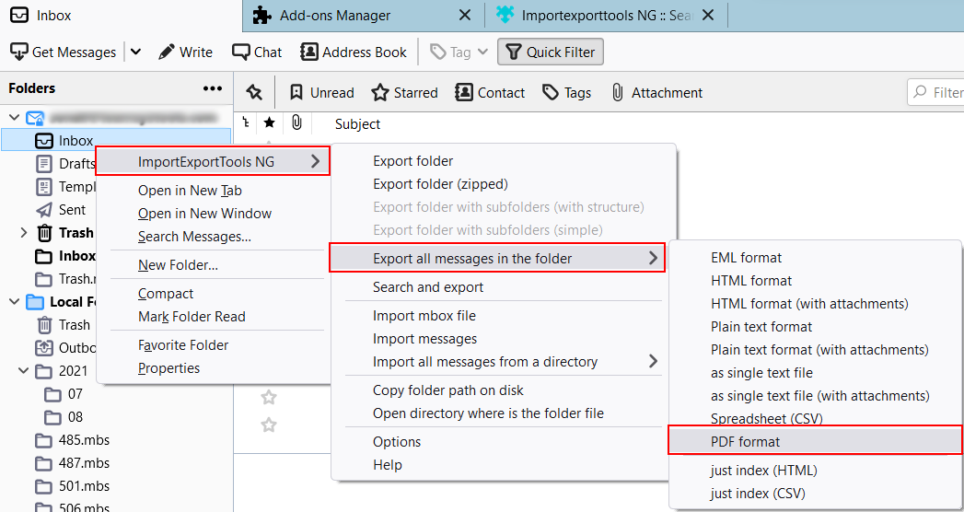Viewport: 964px width, 512px height.
Task: Open the Chat tab
Action: pyautogui.click(x=257, y=52)
